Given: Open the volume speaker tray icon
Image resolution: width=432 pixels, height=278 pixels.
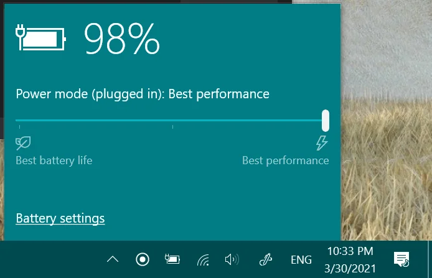Looking at the screenshot, I should [232, 259].
